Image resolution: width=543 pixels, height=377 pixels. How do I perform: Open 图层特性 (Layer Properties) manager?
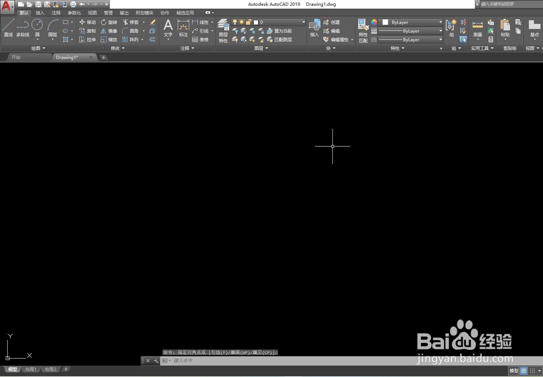click(223, 31)
